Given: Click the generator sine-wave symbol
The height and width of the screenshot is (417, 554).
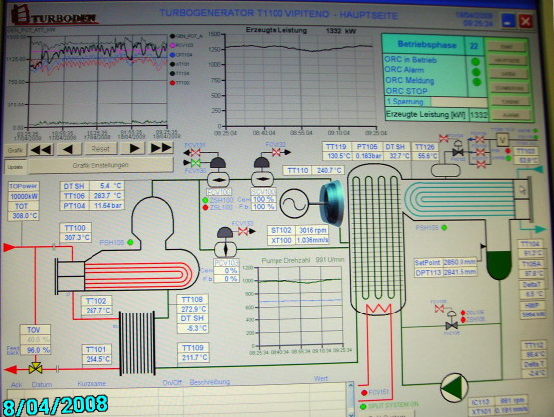Looking at the screenshot, I should 294,203.
